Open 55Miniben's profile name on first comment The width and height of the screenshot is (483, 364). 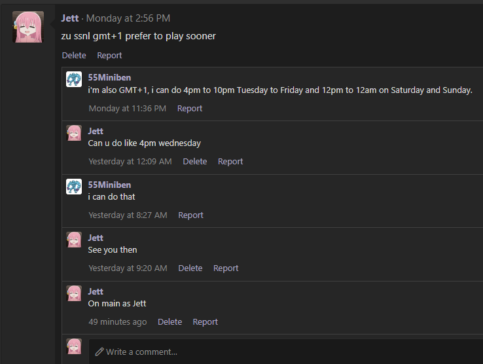(x=109, y=77)
